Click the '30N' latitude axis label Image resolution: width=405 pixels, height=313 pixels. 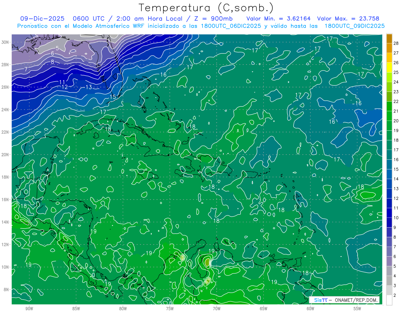[6, 42]
